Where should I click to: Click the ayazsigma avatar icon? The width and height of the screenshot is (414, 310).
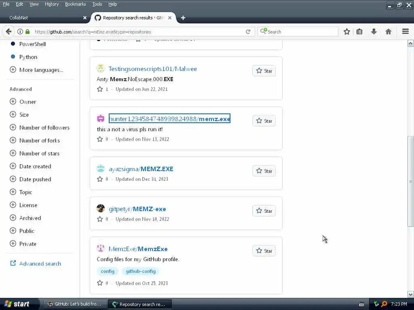point(101,169)
